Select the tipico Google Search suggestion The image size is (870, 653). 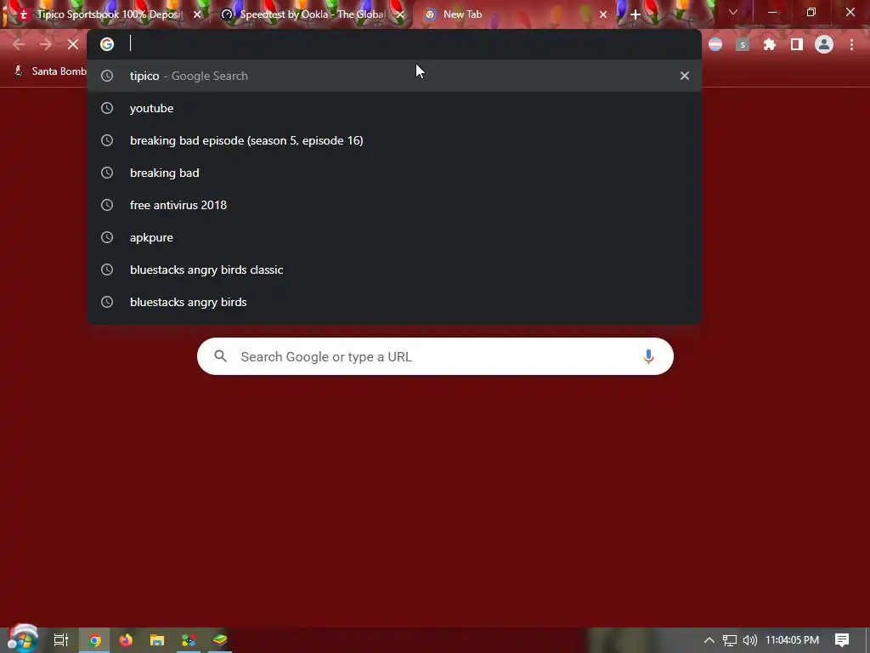pos(394,76)
